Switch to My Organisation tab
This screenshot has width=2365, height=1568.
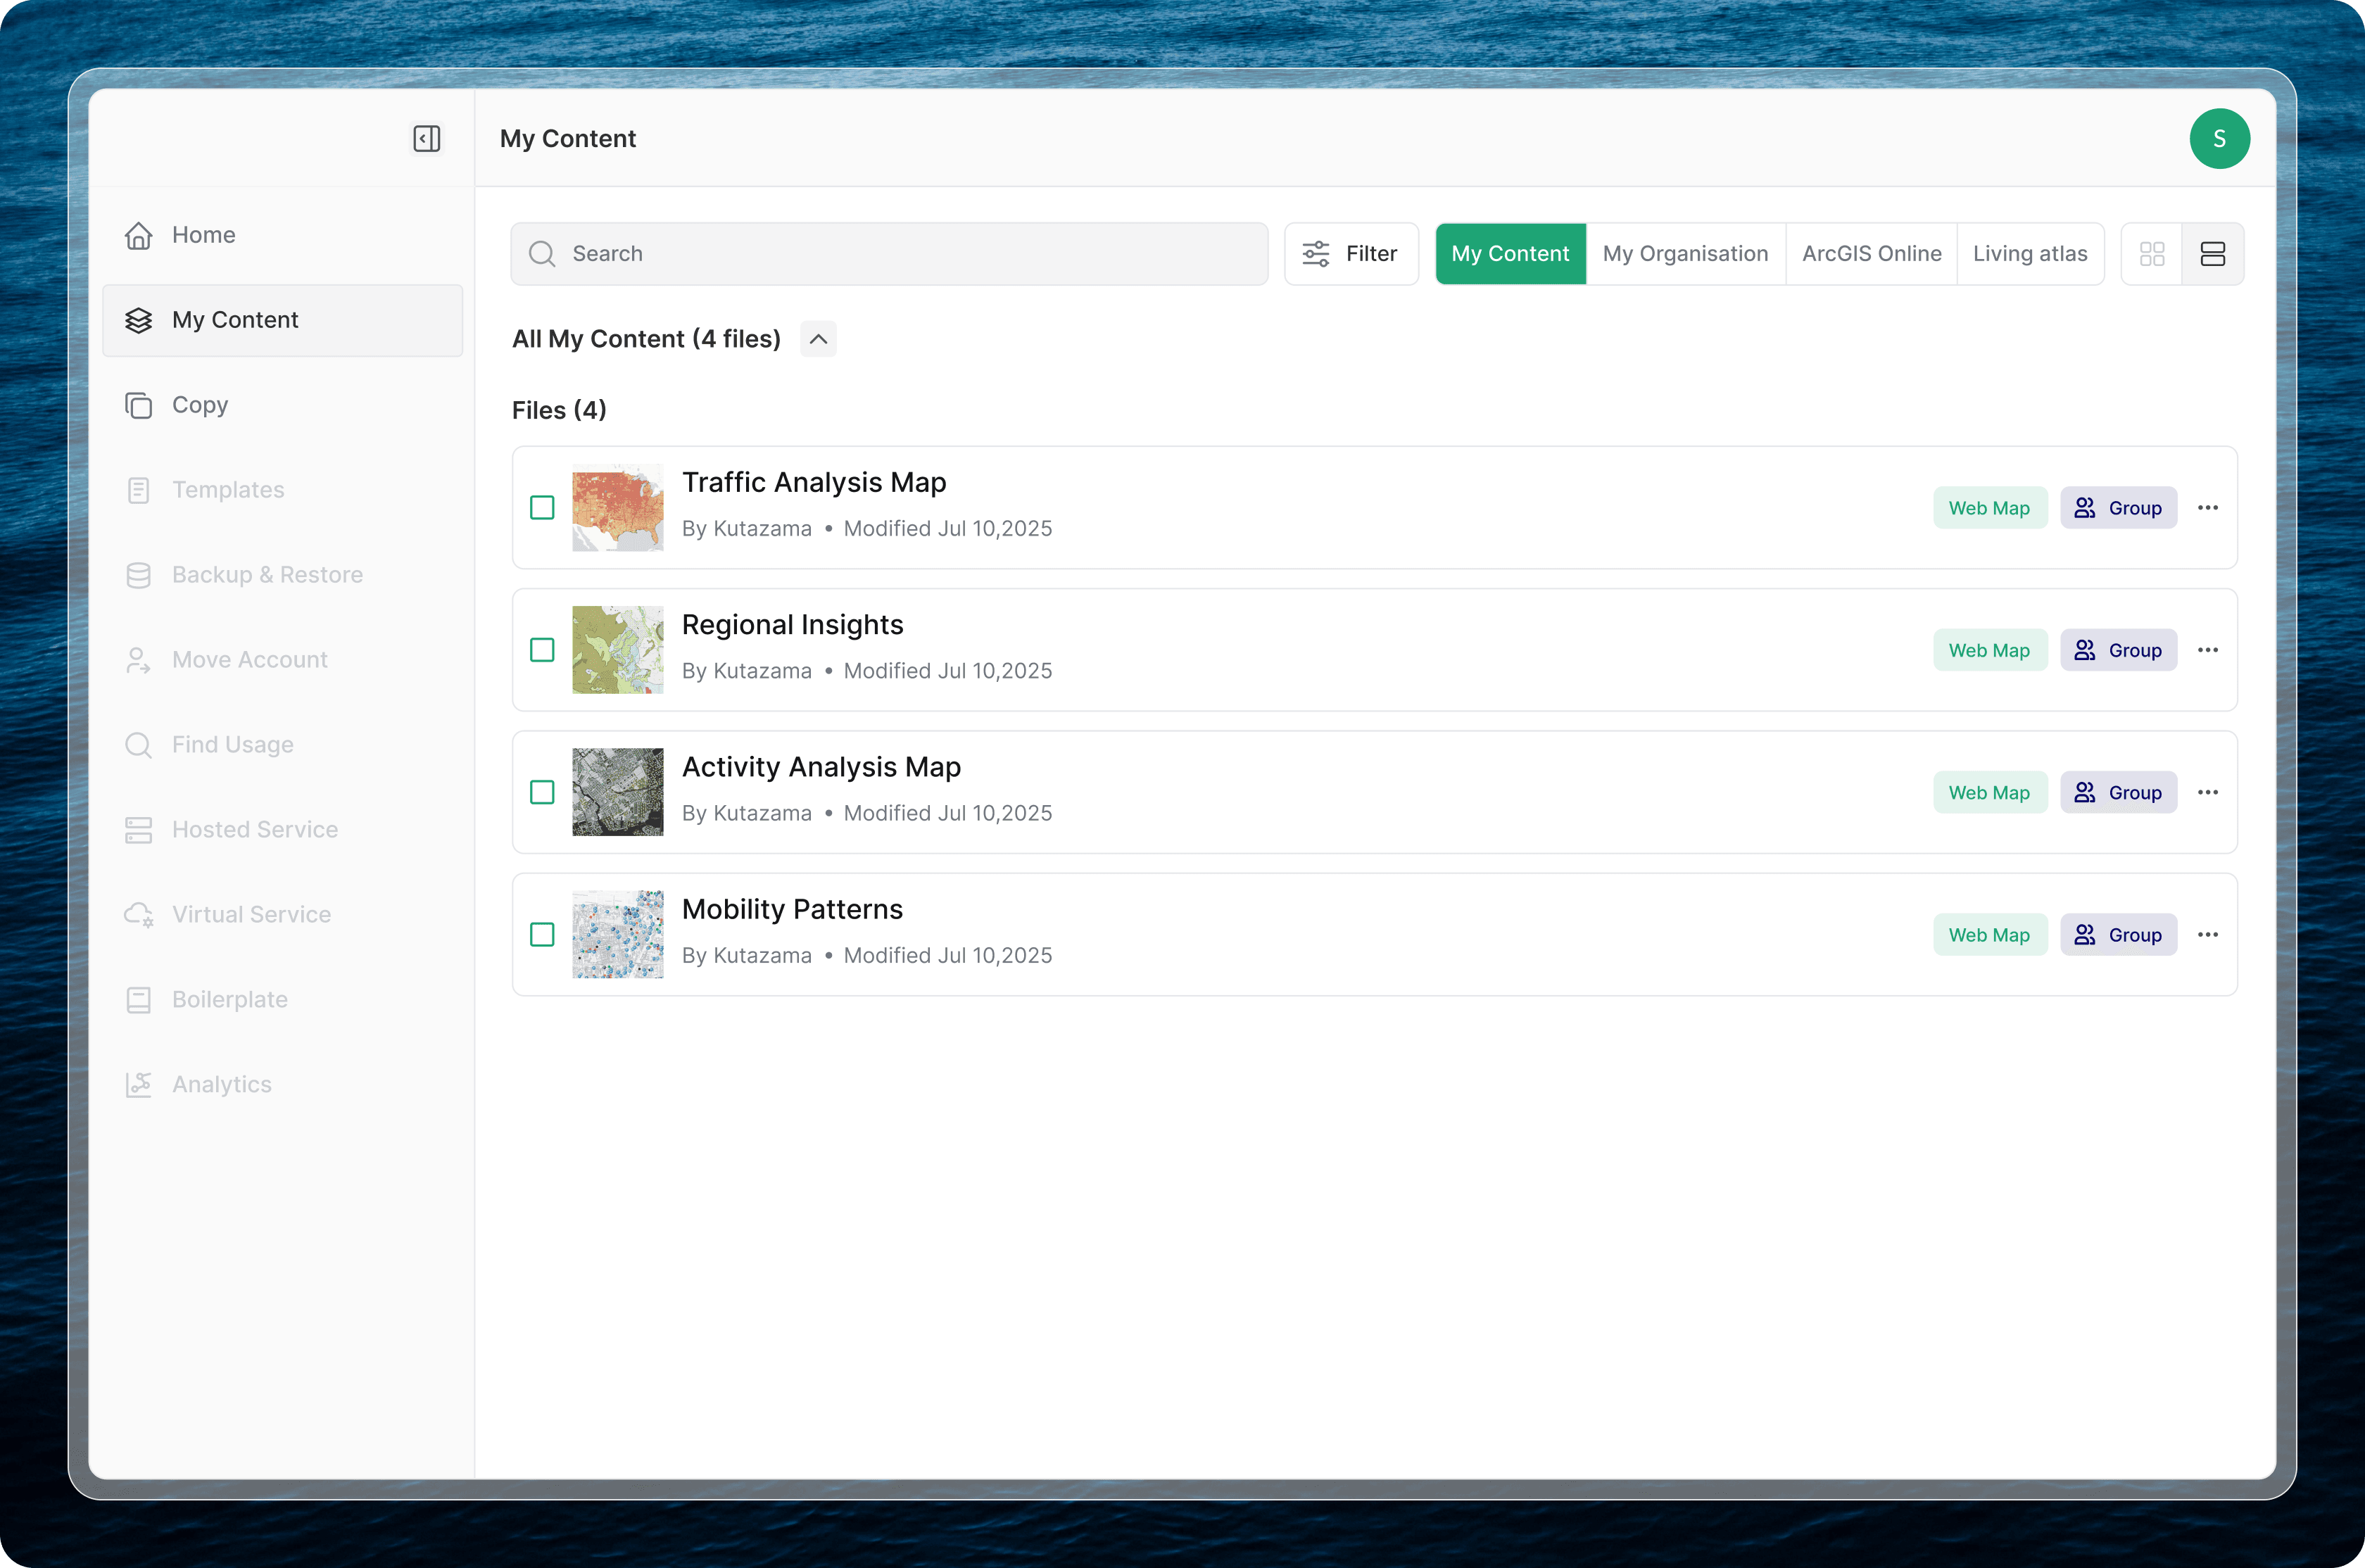[1685, 254]
